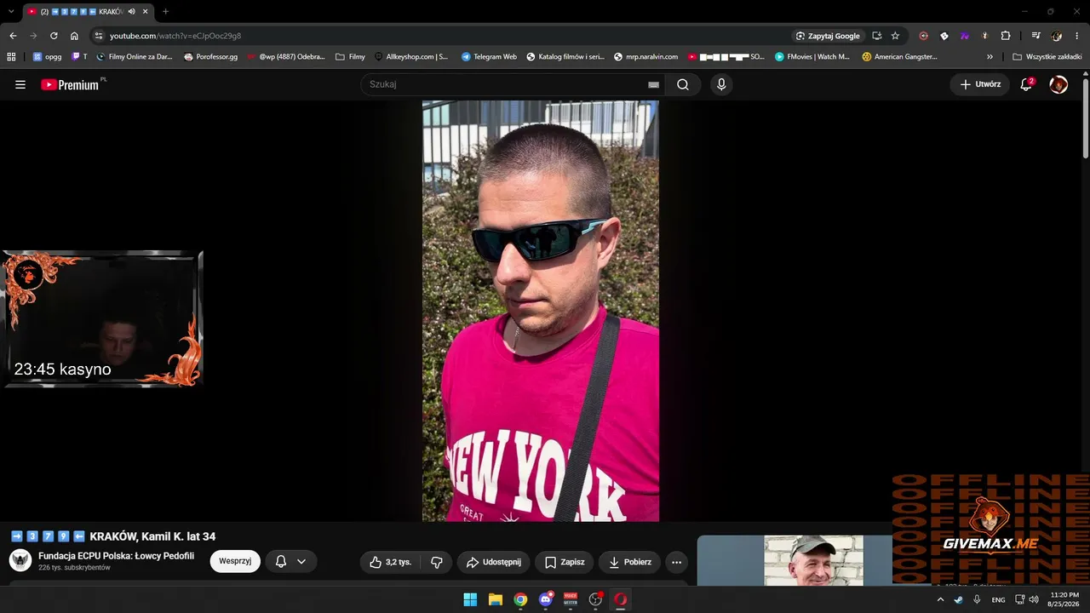Go to the browser home page
1090x613 pixels.
click(74, 36)
